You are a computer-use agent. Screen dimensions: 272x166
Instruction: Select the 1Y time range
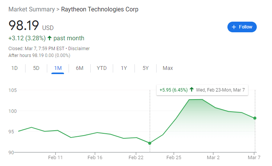pyautogui.click(x=124, y=68)
